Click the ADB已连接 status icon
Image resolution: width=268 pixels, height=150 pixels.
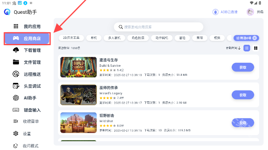[216, 12]
